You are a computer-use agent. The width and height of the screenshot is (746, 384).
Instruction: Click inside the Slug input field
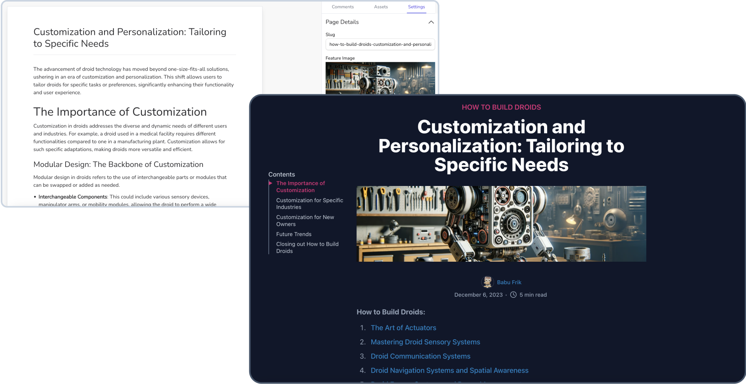coord(380,44)
